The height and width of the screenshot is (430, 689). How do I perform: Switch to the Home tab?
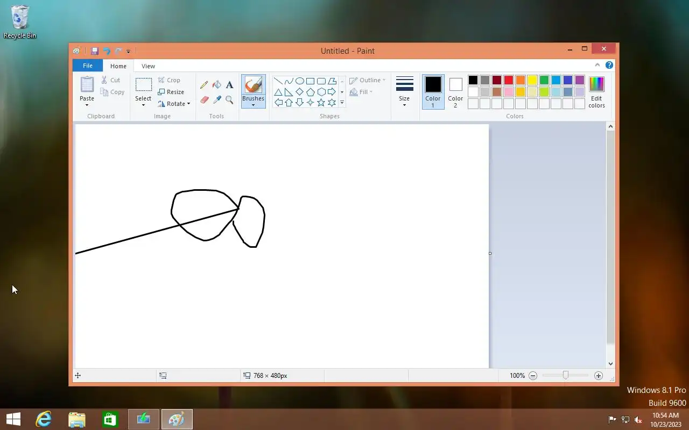click(118, 66)
